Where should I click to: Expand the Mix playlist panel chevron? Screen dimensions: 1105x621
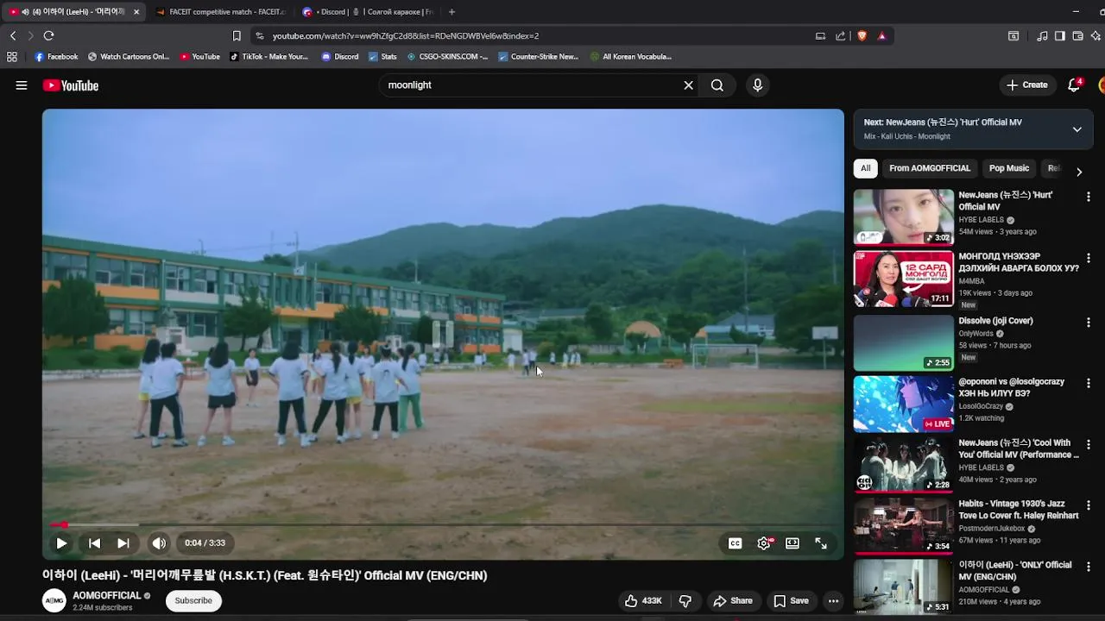point(1077,129)
